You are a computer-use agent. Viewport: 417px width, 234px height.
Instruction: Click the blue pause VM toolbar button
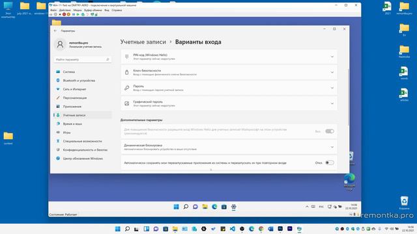74,14
